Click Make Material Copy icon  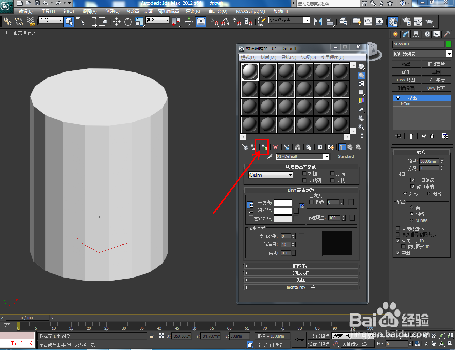287,147
